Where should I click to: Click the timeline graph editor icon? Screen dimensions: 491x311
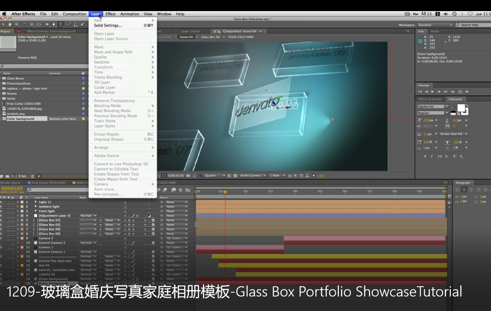point(188,190)
